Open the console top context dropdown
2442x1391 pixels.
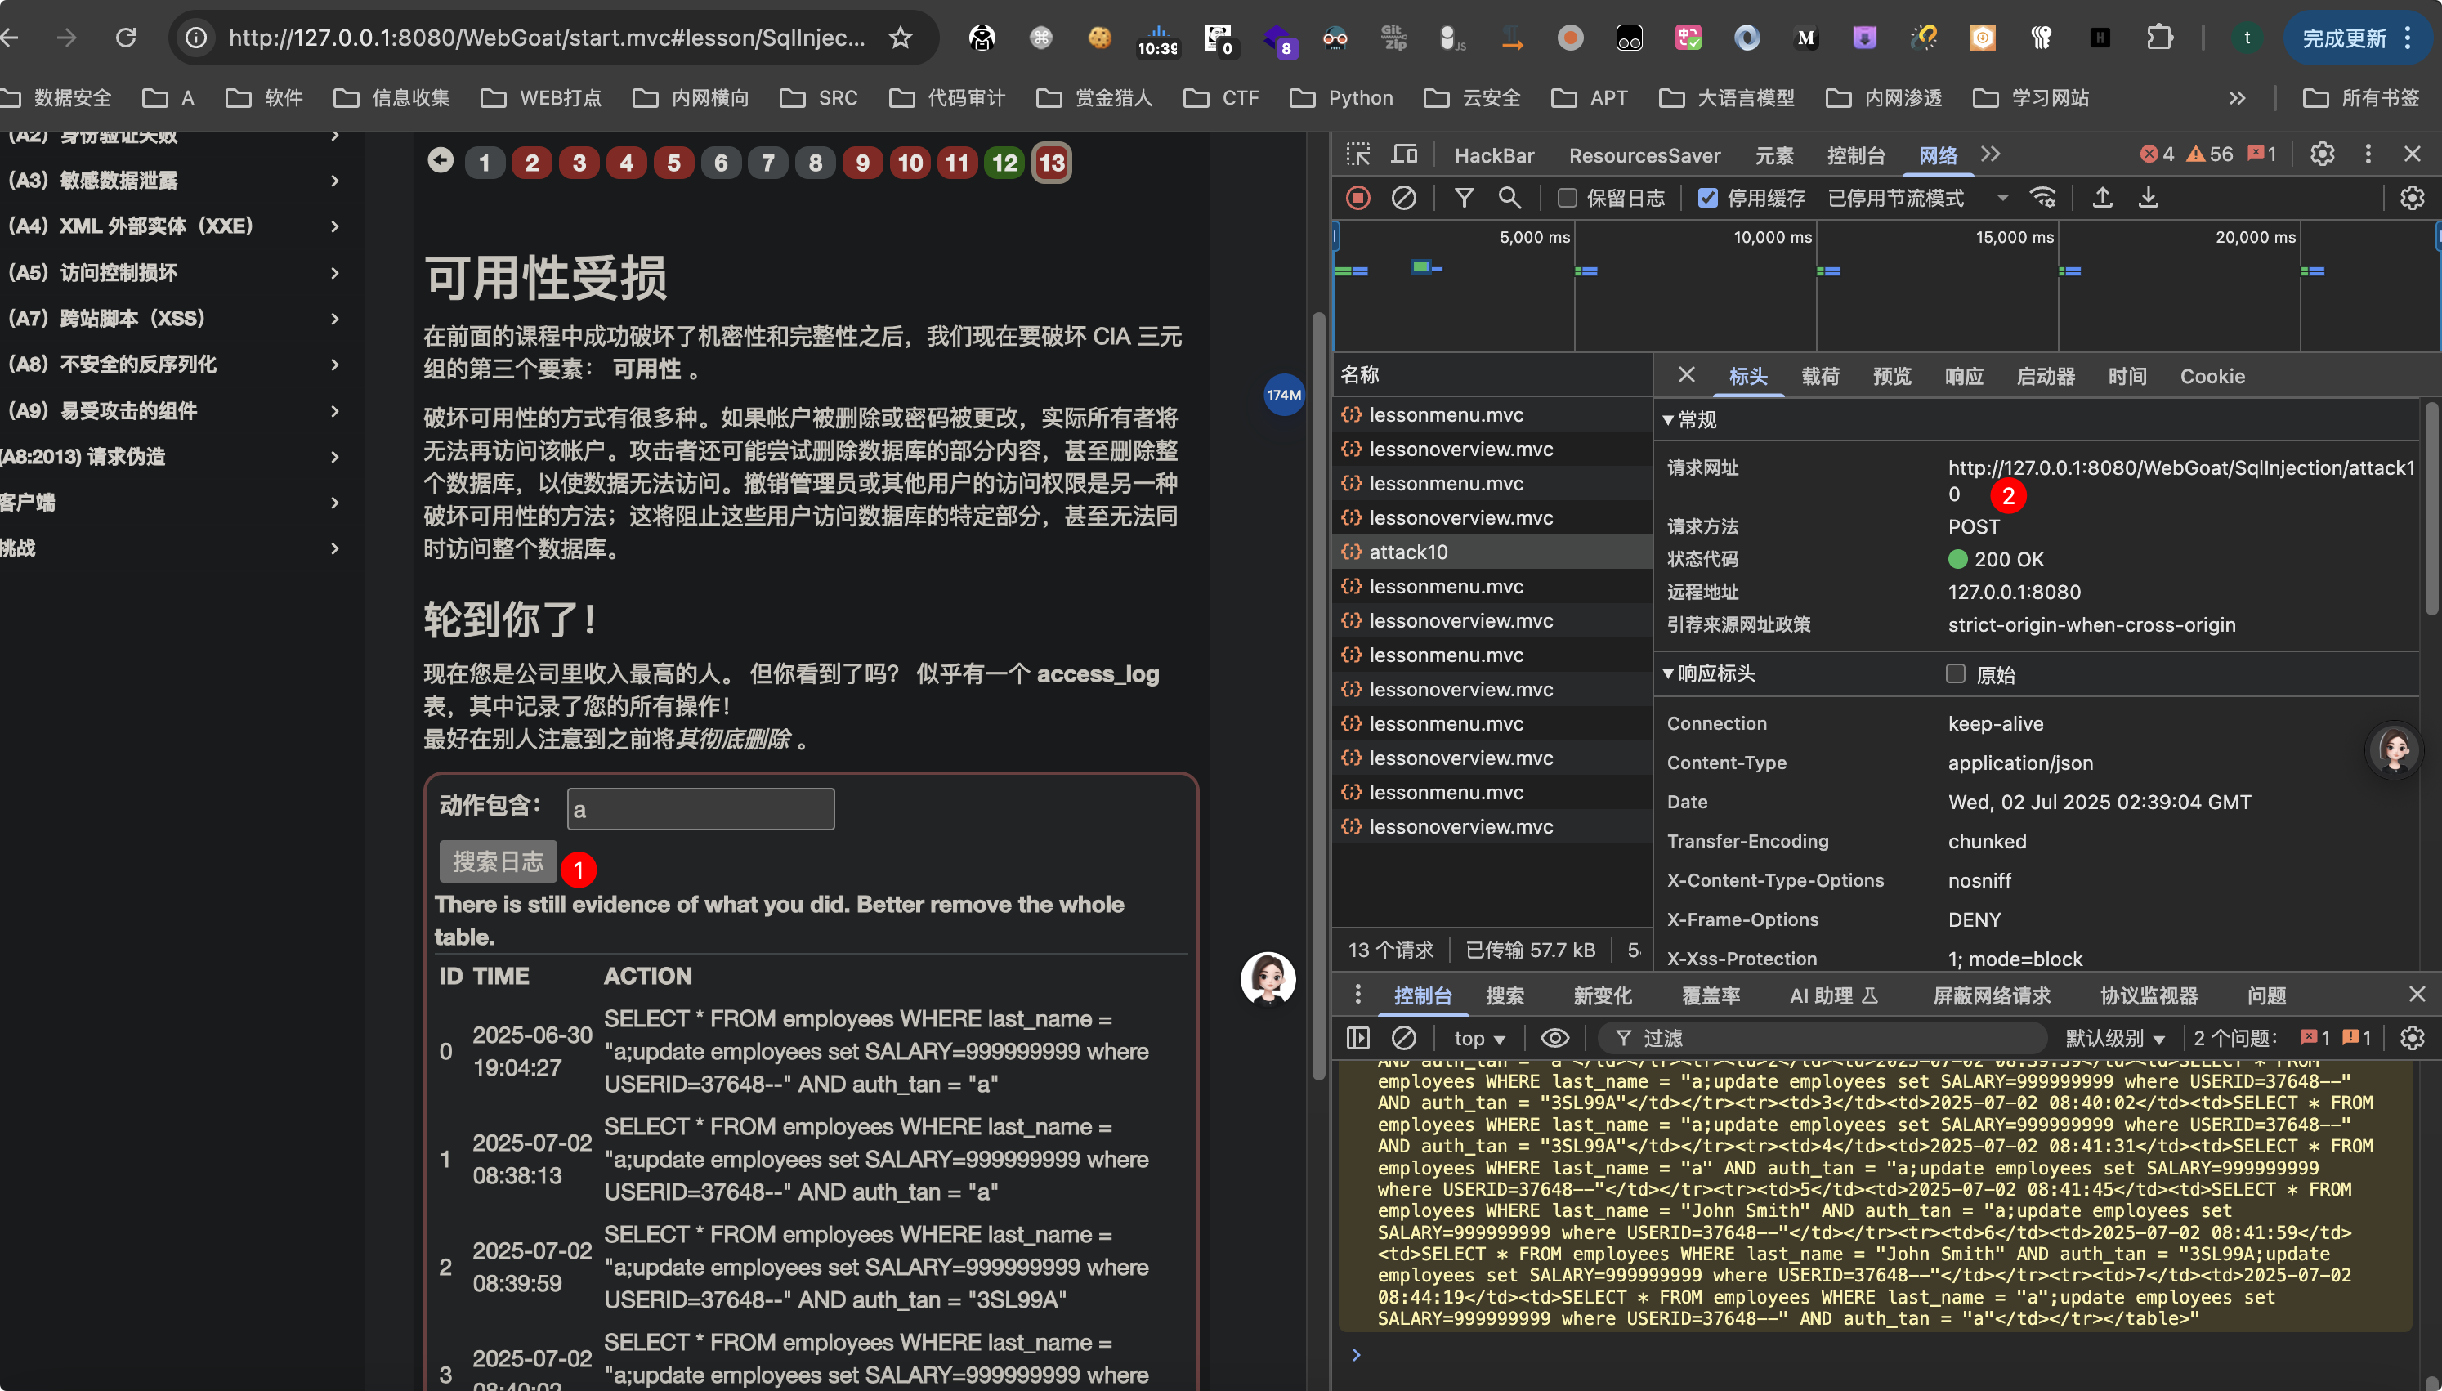pyautogui.click(x=1479, y=1037)
